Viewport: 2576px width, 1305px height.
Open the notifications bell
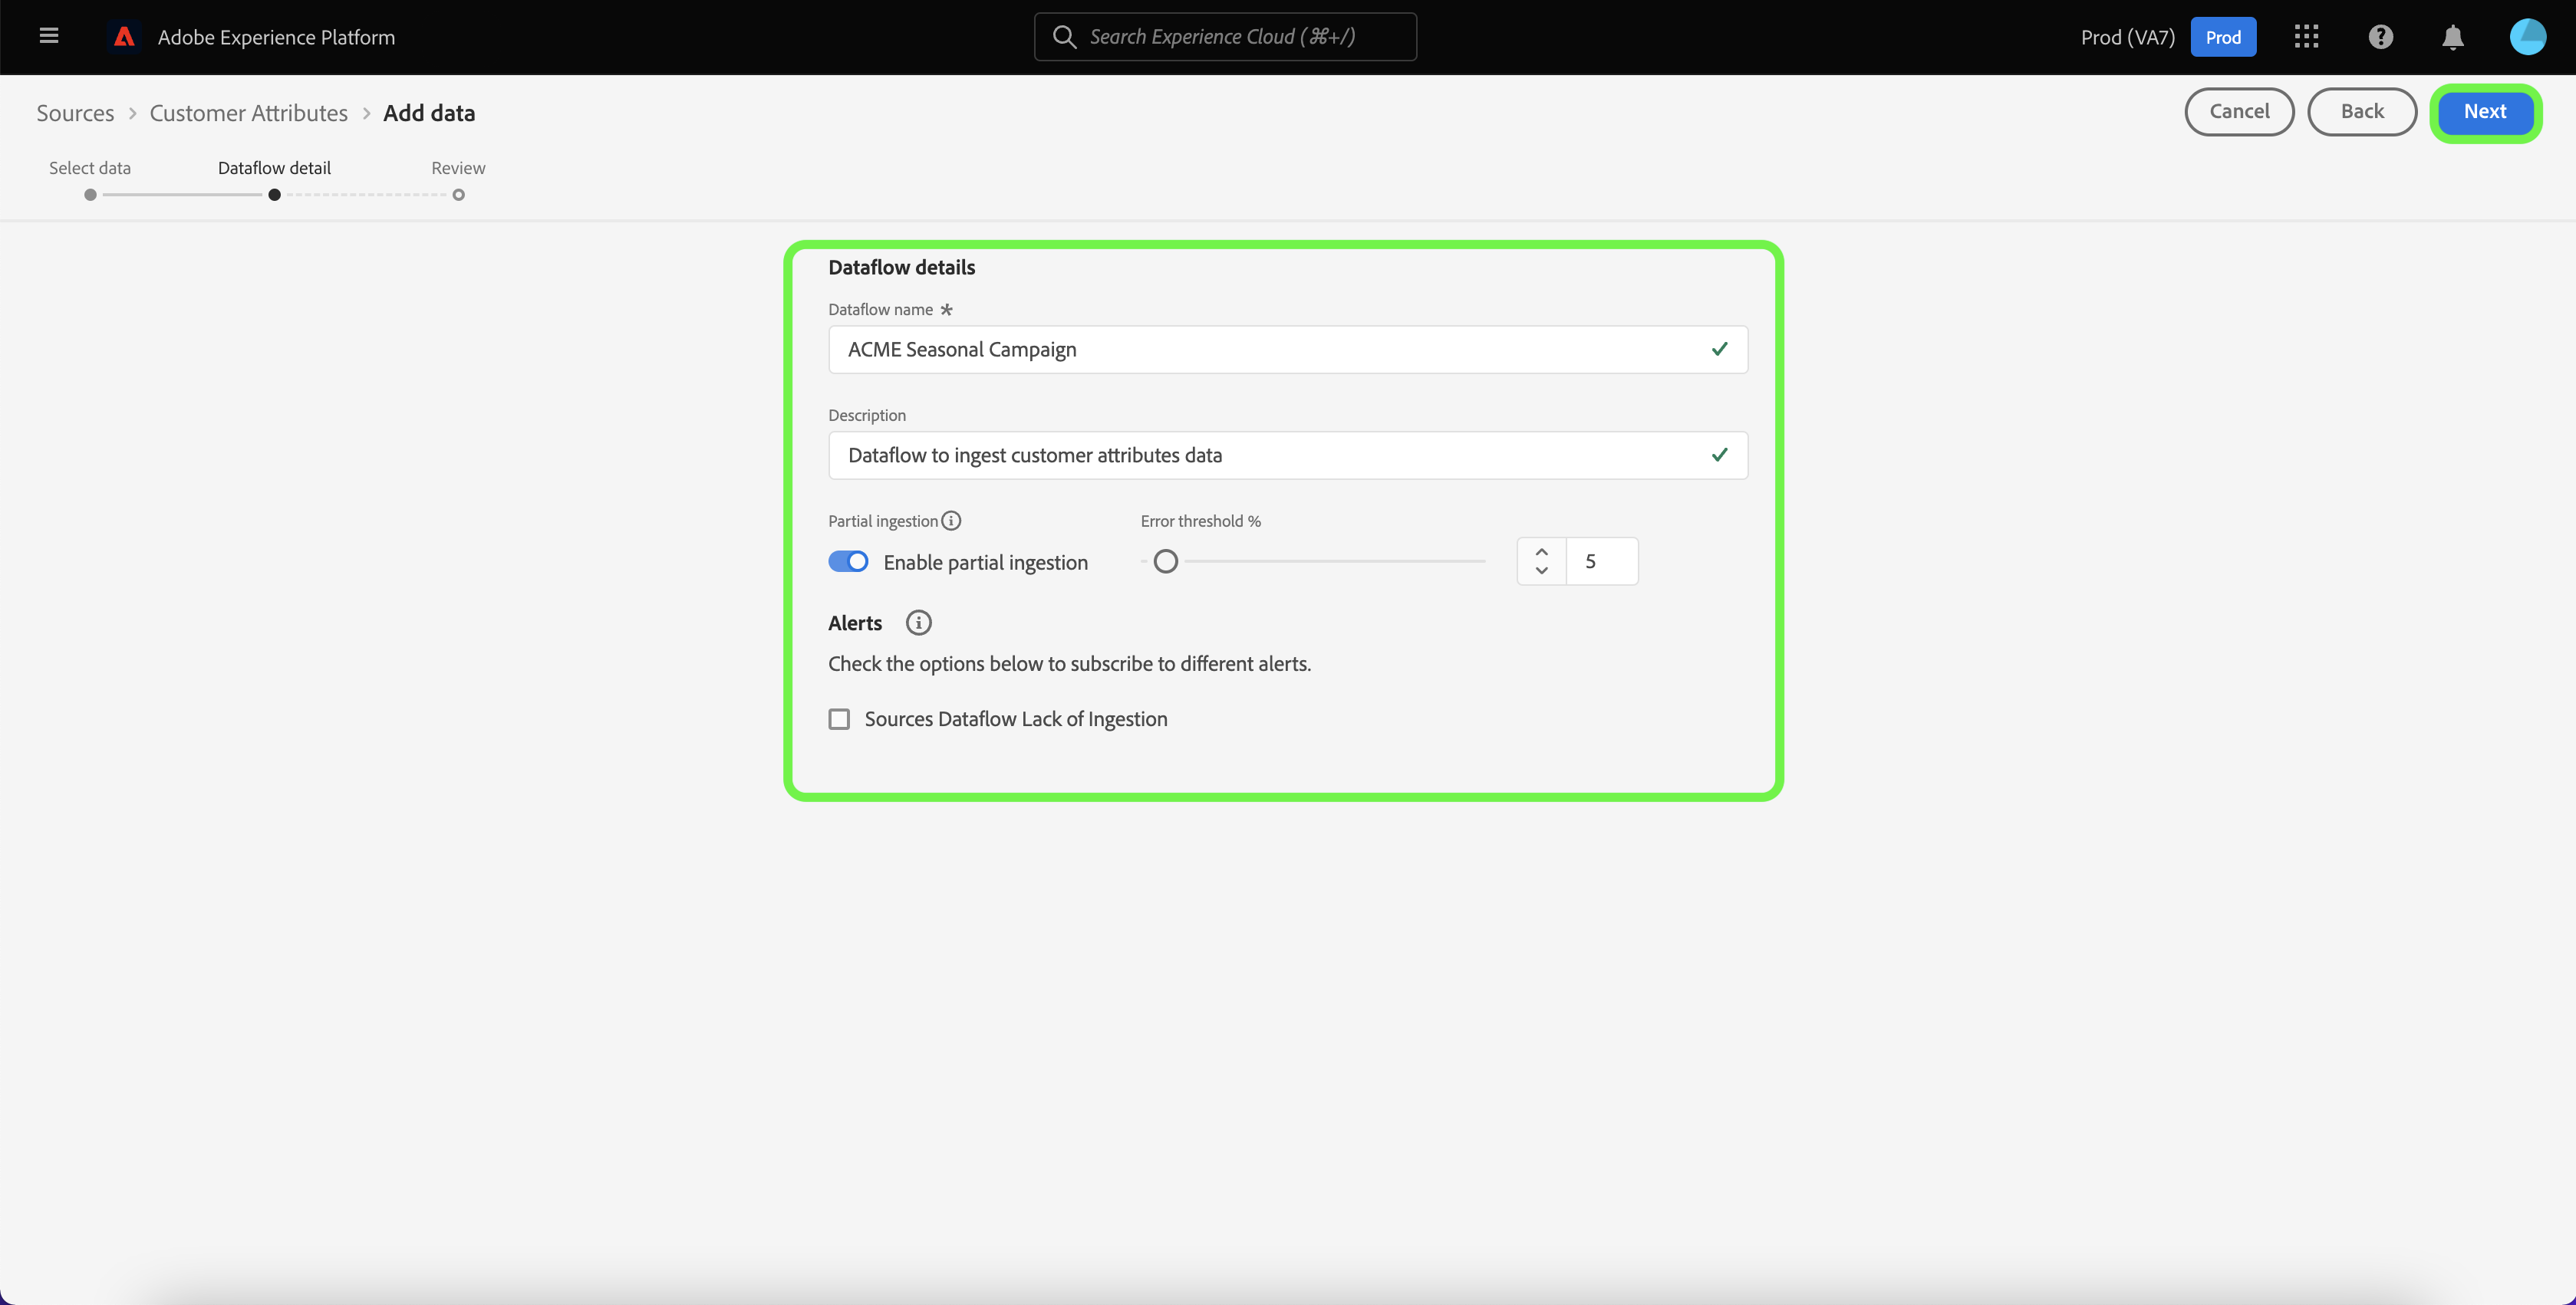(2452, 38)
